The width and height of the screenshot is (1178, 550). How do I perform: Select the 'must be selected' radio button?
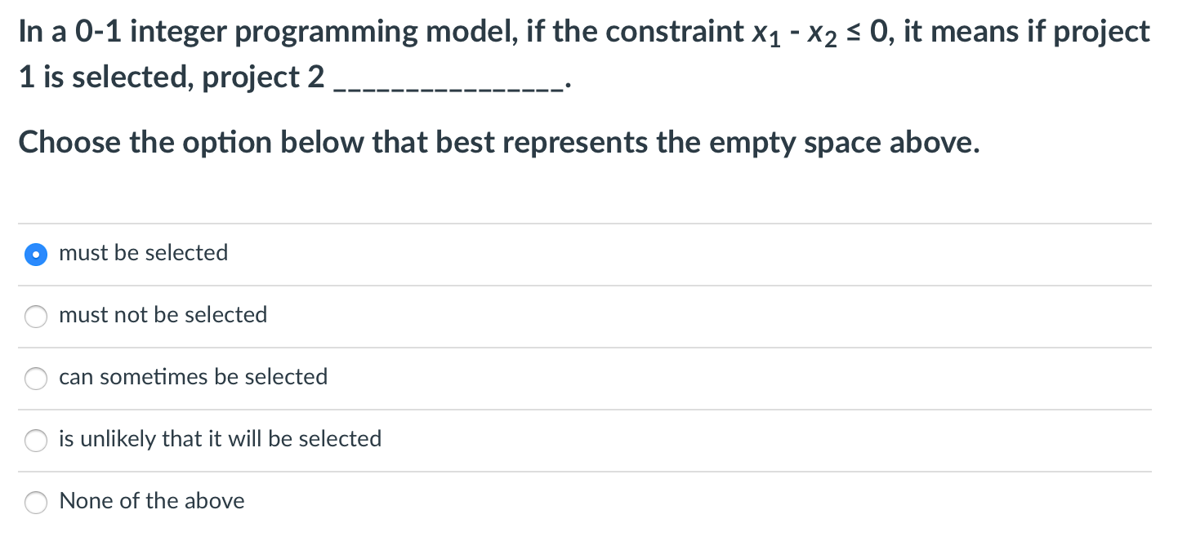coord(36,254)
